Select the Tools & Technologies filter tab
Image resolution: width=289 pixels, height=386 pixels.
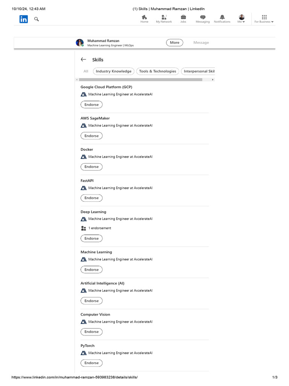[157, 71]
